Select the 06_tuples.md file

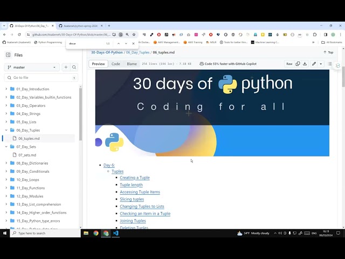click(29, 138)
